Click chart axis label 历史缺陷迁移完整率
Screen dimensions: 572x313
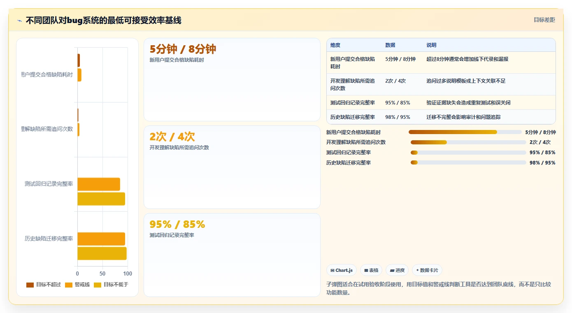(x=49, y=239)
